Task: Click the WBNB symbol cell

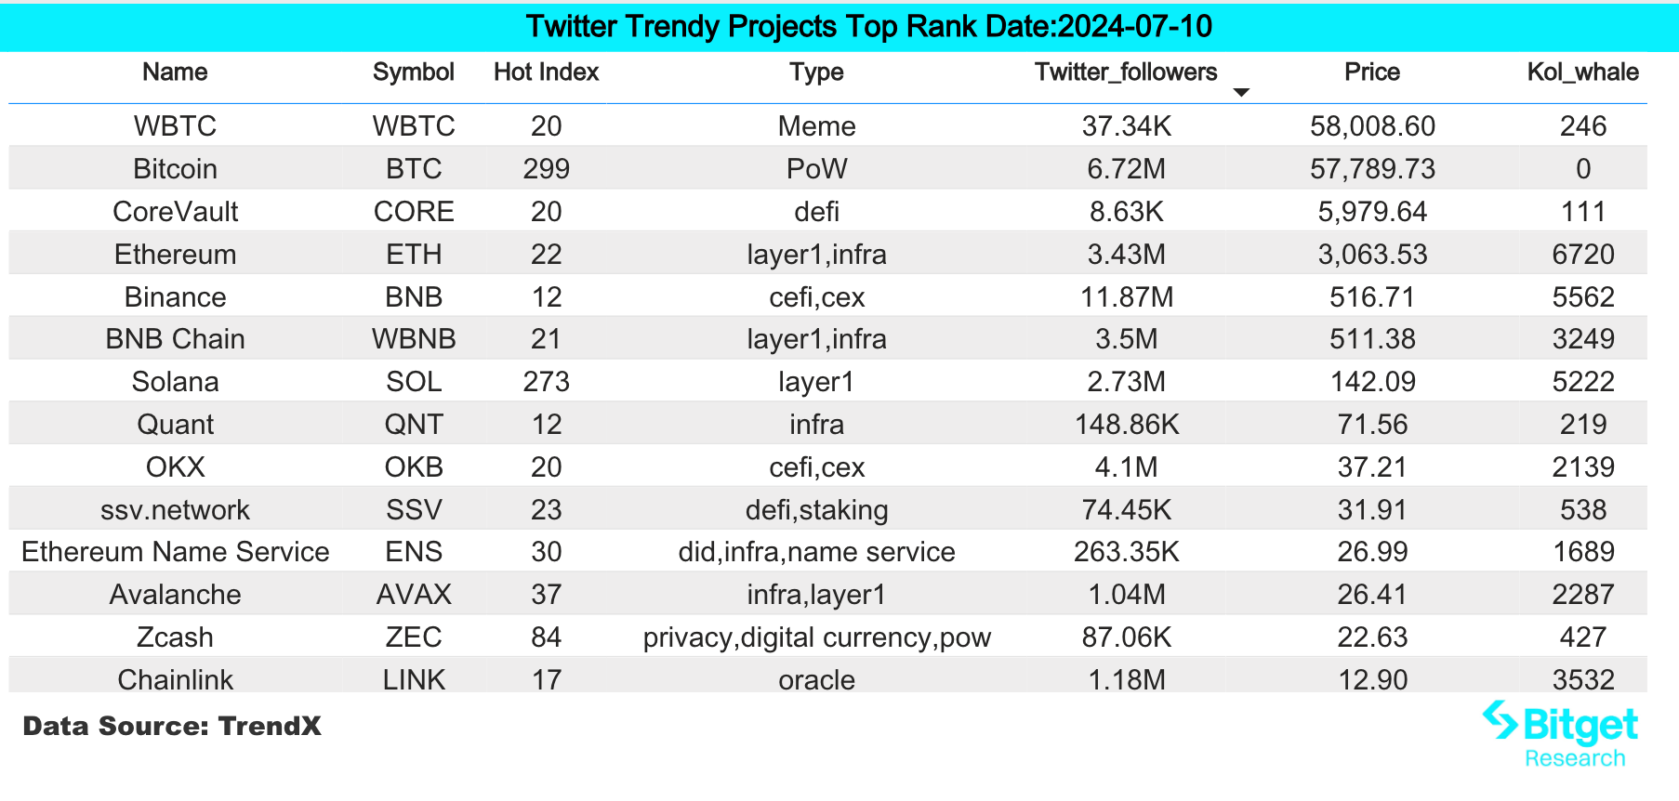Action: pos(414,339)
